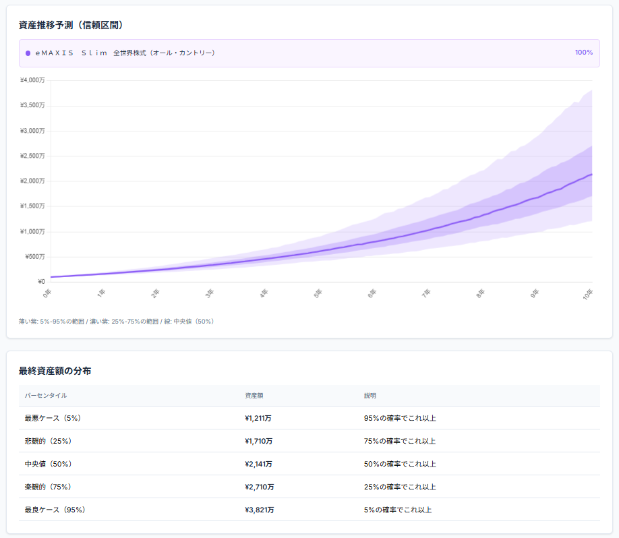Select the 悲観的（25%） row label
This screenshot has height=538, width=619.
48,441
